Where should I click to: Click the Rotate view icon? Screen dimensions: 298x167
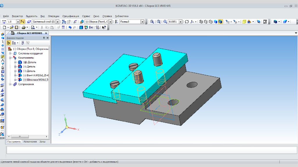pyautogui.click(x=187, y=22)
